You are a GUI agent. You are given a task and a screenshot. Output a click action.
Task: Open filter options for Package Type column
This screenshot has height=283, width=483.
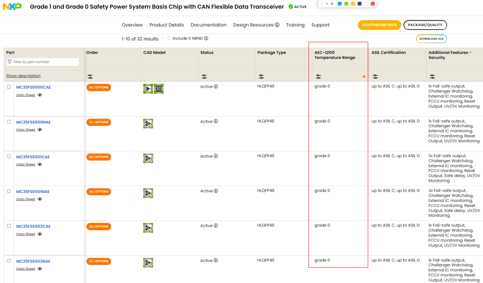261,77
